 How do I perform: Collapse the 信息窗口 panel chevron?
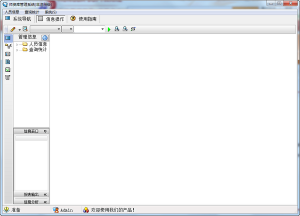[45, 131]
